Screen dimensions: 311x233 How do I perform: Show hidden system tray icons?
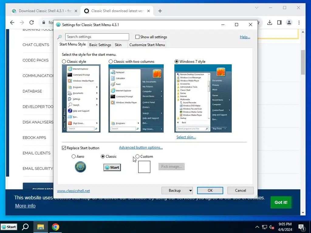[257, 227]
